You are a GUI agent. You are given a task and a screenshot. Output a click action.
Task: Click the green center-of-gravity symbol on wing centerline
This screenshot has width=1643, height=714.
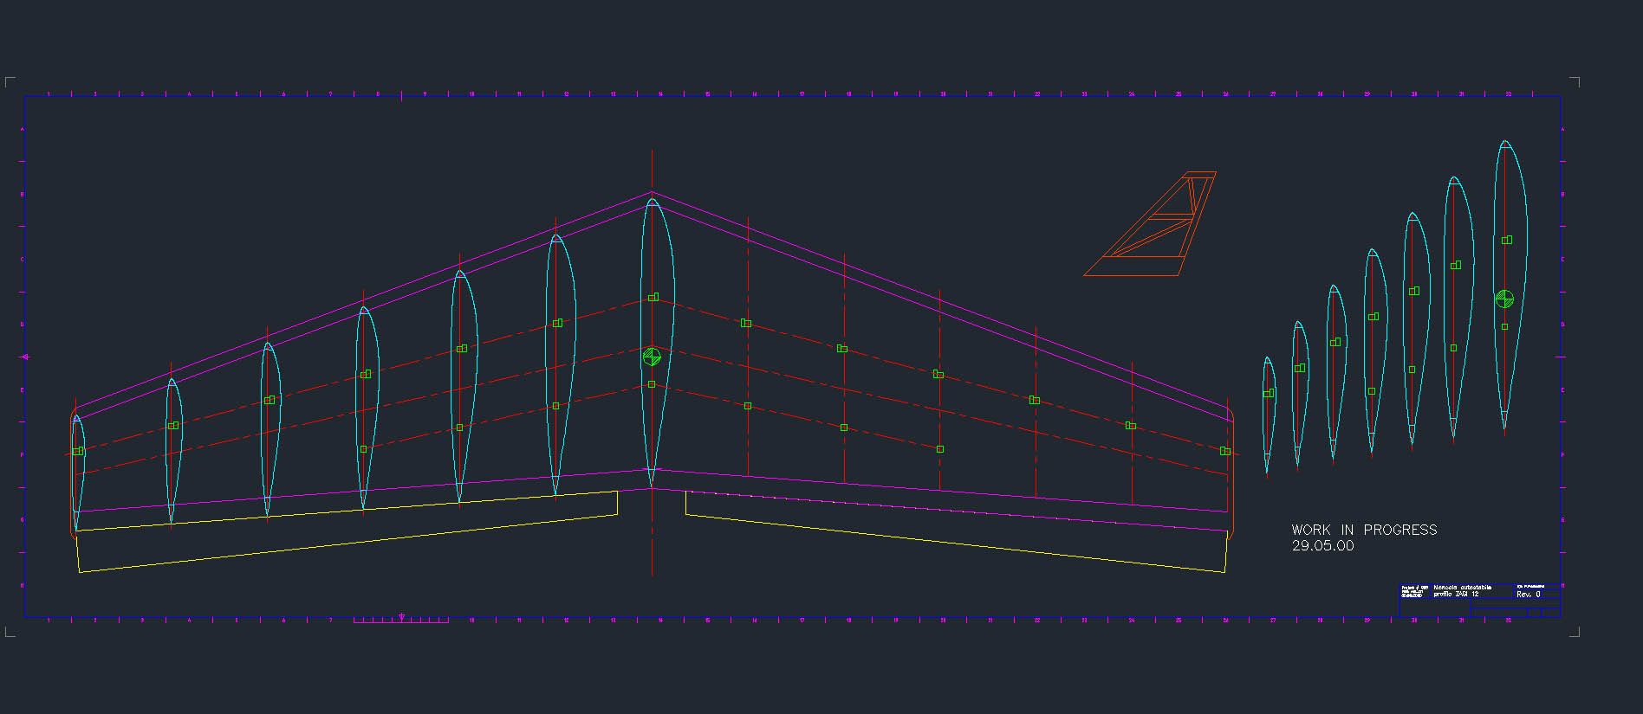coord(652,357)
